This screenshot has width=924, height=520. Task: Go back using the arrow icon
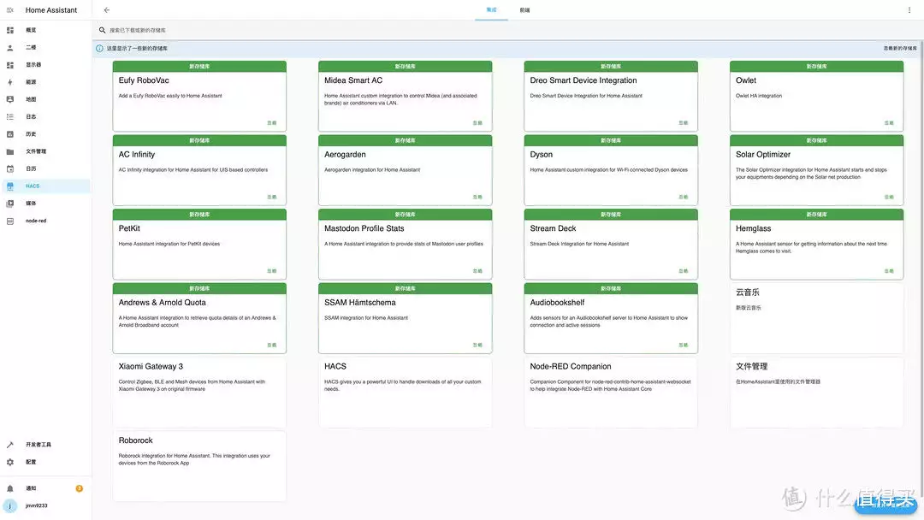pyautogui.click(x=107, y=10)
